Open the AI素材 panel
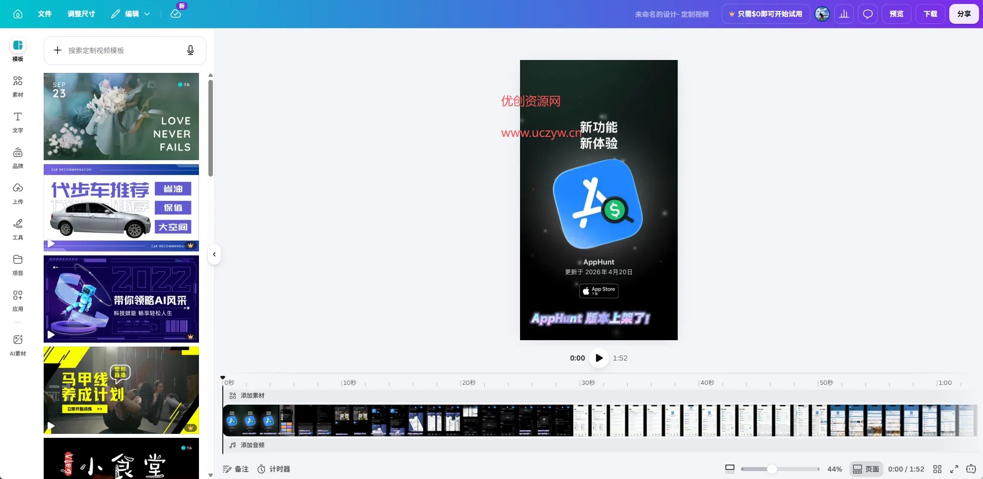 pos(18,345)
